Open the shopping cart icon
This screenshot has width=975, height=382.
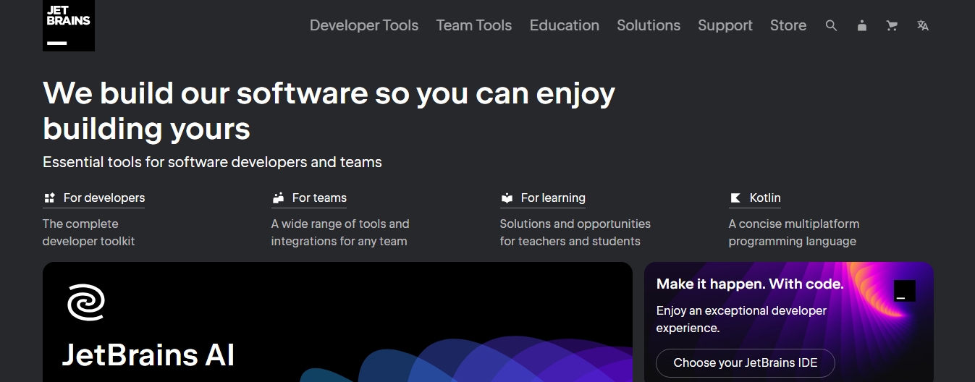tap(892, 25)
